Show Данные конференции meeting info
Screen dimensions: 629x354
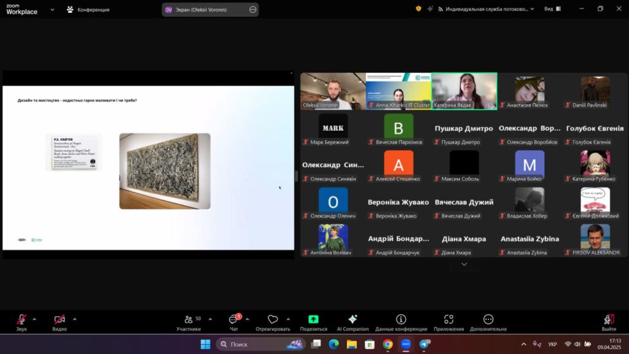[401, 323]
